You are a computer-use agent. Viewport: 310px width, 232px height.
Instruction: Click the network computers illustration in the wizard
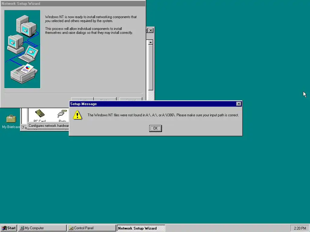[x=22, y=49]
